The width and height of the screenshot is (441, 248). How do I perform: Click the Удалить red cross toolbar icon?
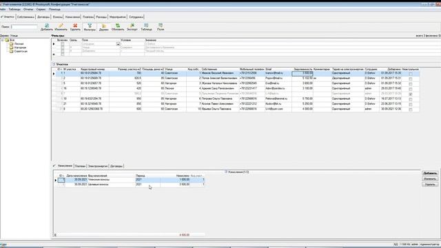(75, 27)
